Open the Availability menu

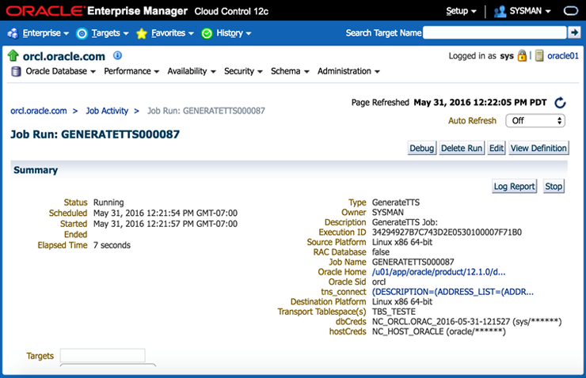(x=192, y=71)
